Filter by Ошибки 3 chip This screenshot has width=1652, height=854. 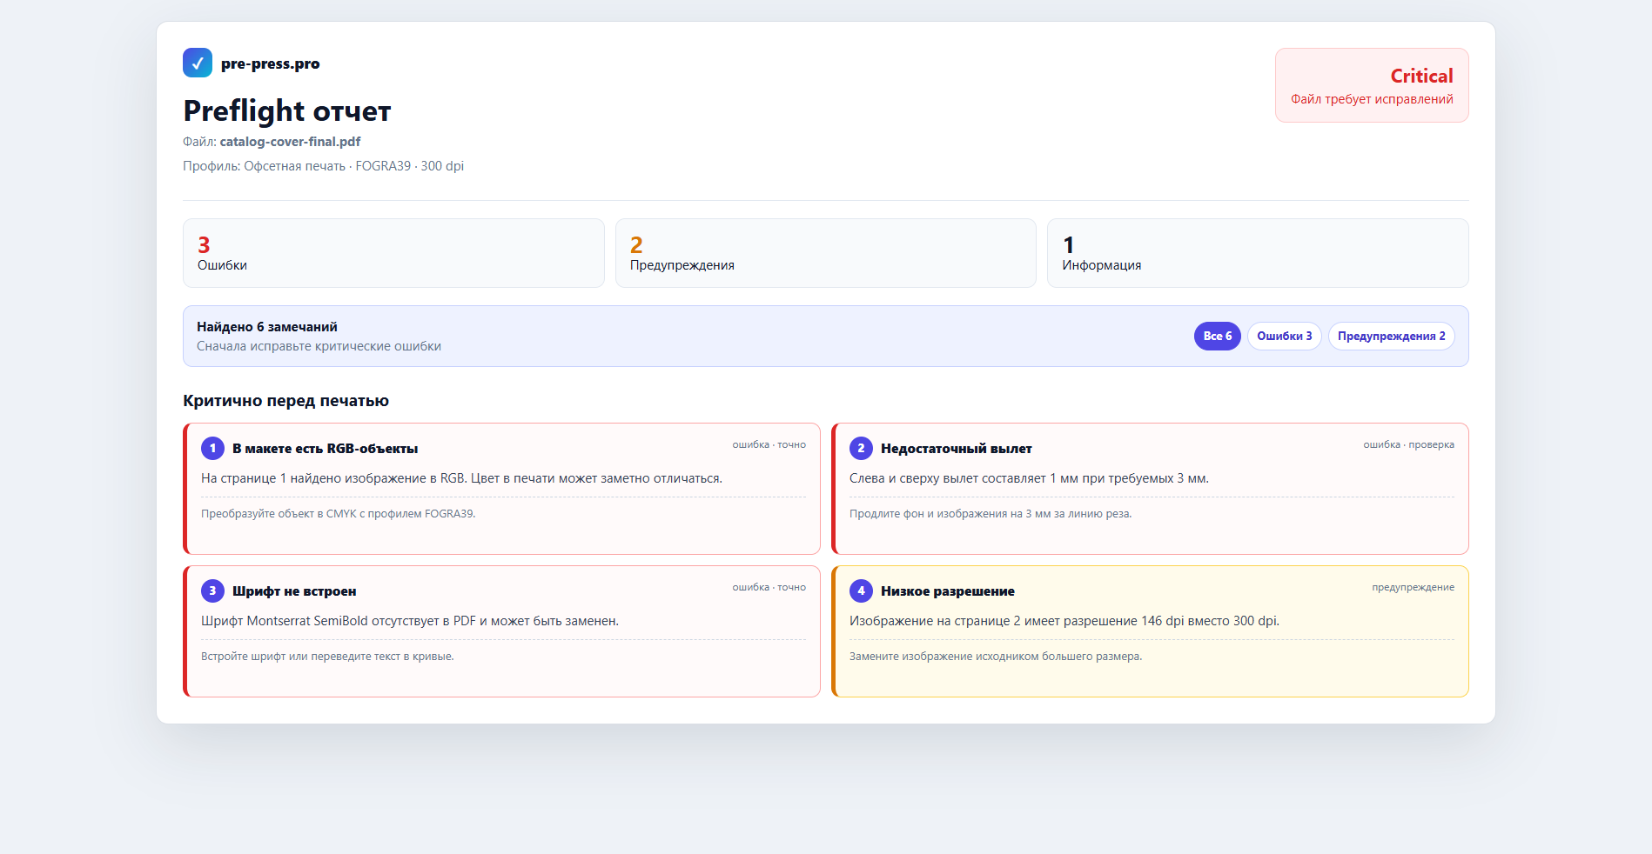pyautogui.click(x=1285, y=336)
